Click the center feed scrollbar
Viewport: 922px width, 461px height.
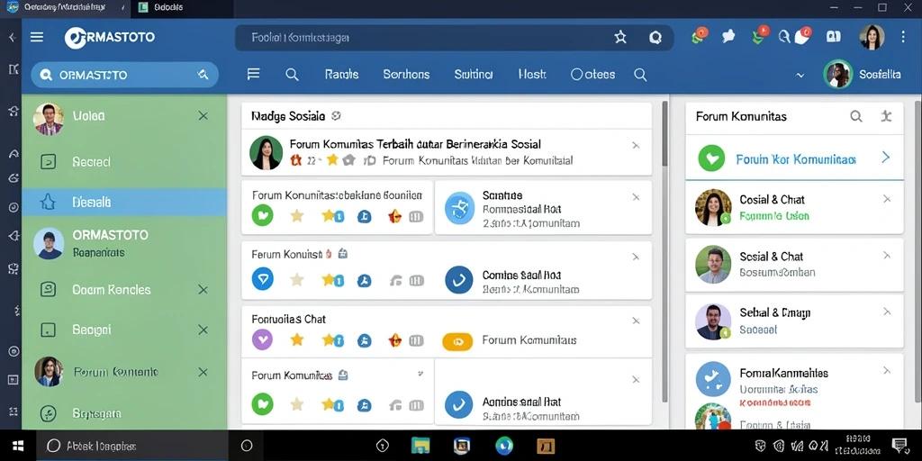(665, 251)
